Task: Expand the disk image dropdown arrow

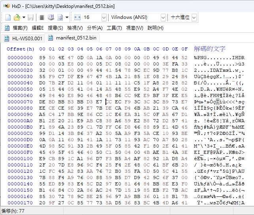Action: [67, 17]
